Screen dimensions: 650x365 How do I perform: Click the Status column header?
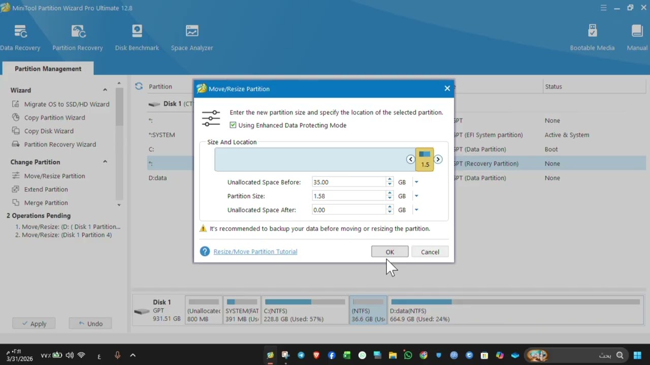[x=554, y=86]
